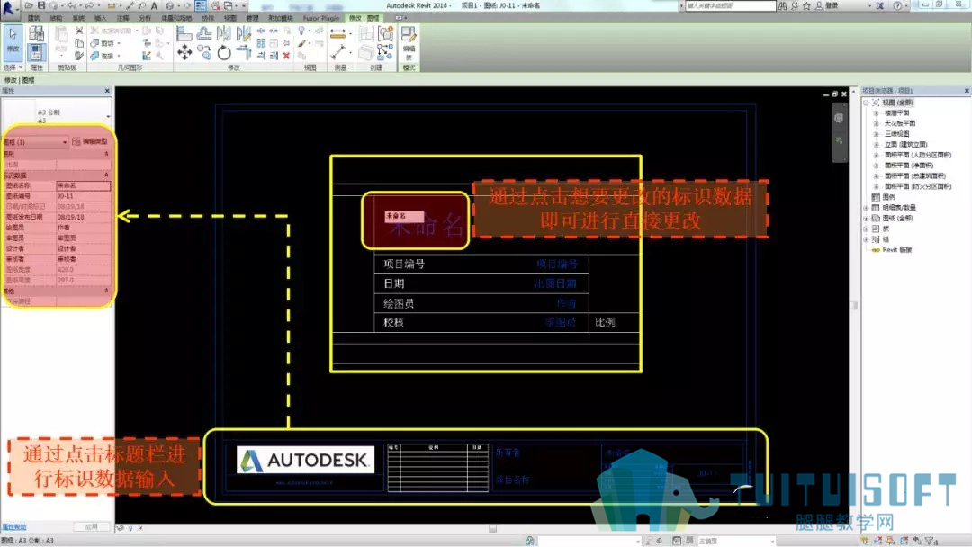The height and width of the screenshot is (547, 972).
Task: Switch to the 注释 ribbon tab
Action: pyautogui.click(x=123, y=18)
